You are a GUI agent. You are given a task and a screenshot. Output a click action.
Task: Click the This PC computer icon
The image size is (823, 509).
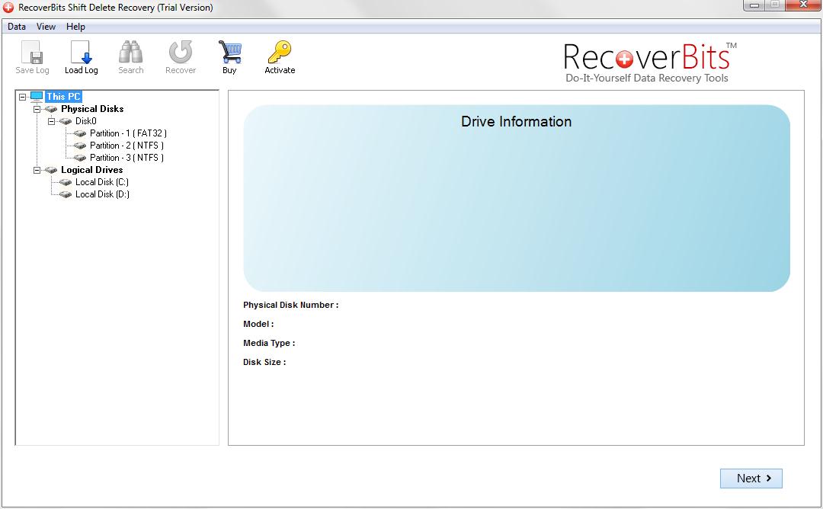37,96
